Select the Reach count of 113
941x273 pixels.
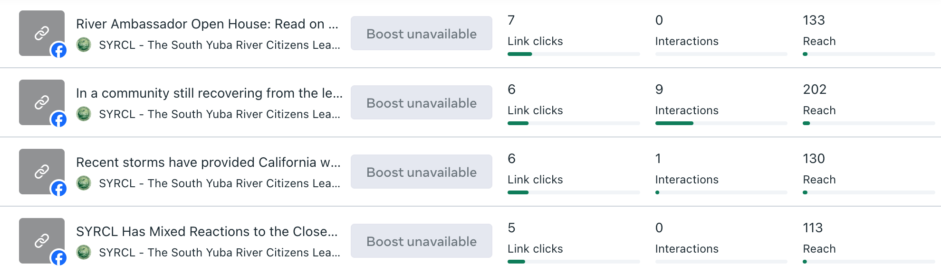(x=814, y=228)
